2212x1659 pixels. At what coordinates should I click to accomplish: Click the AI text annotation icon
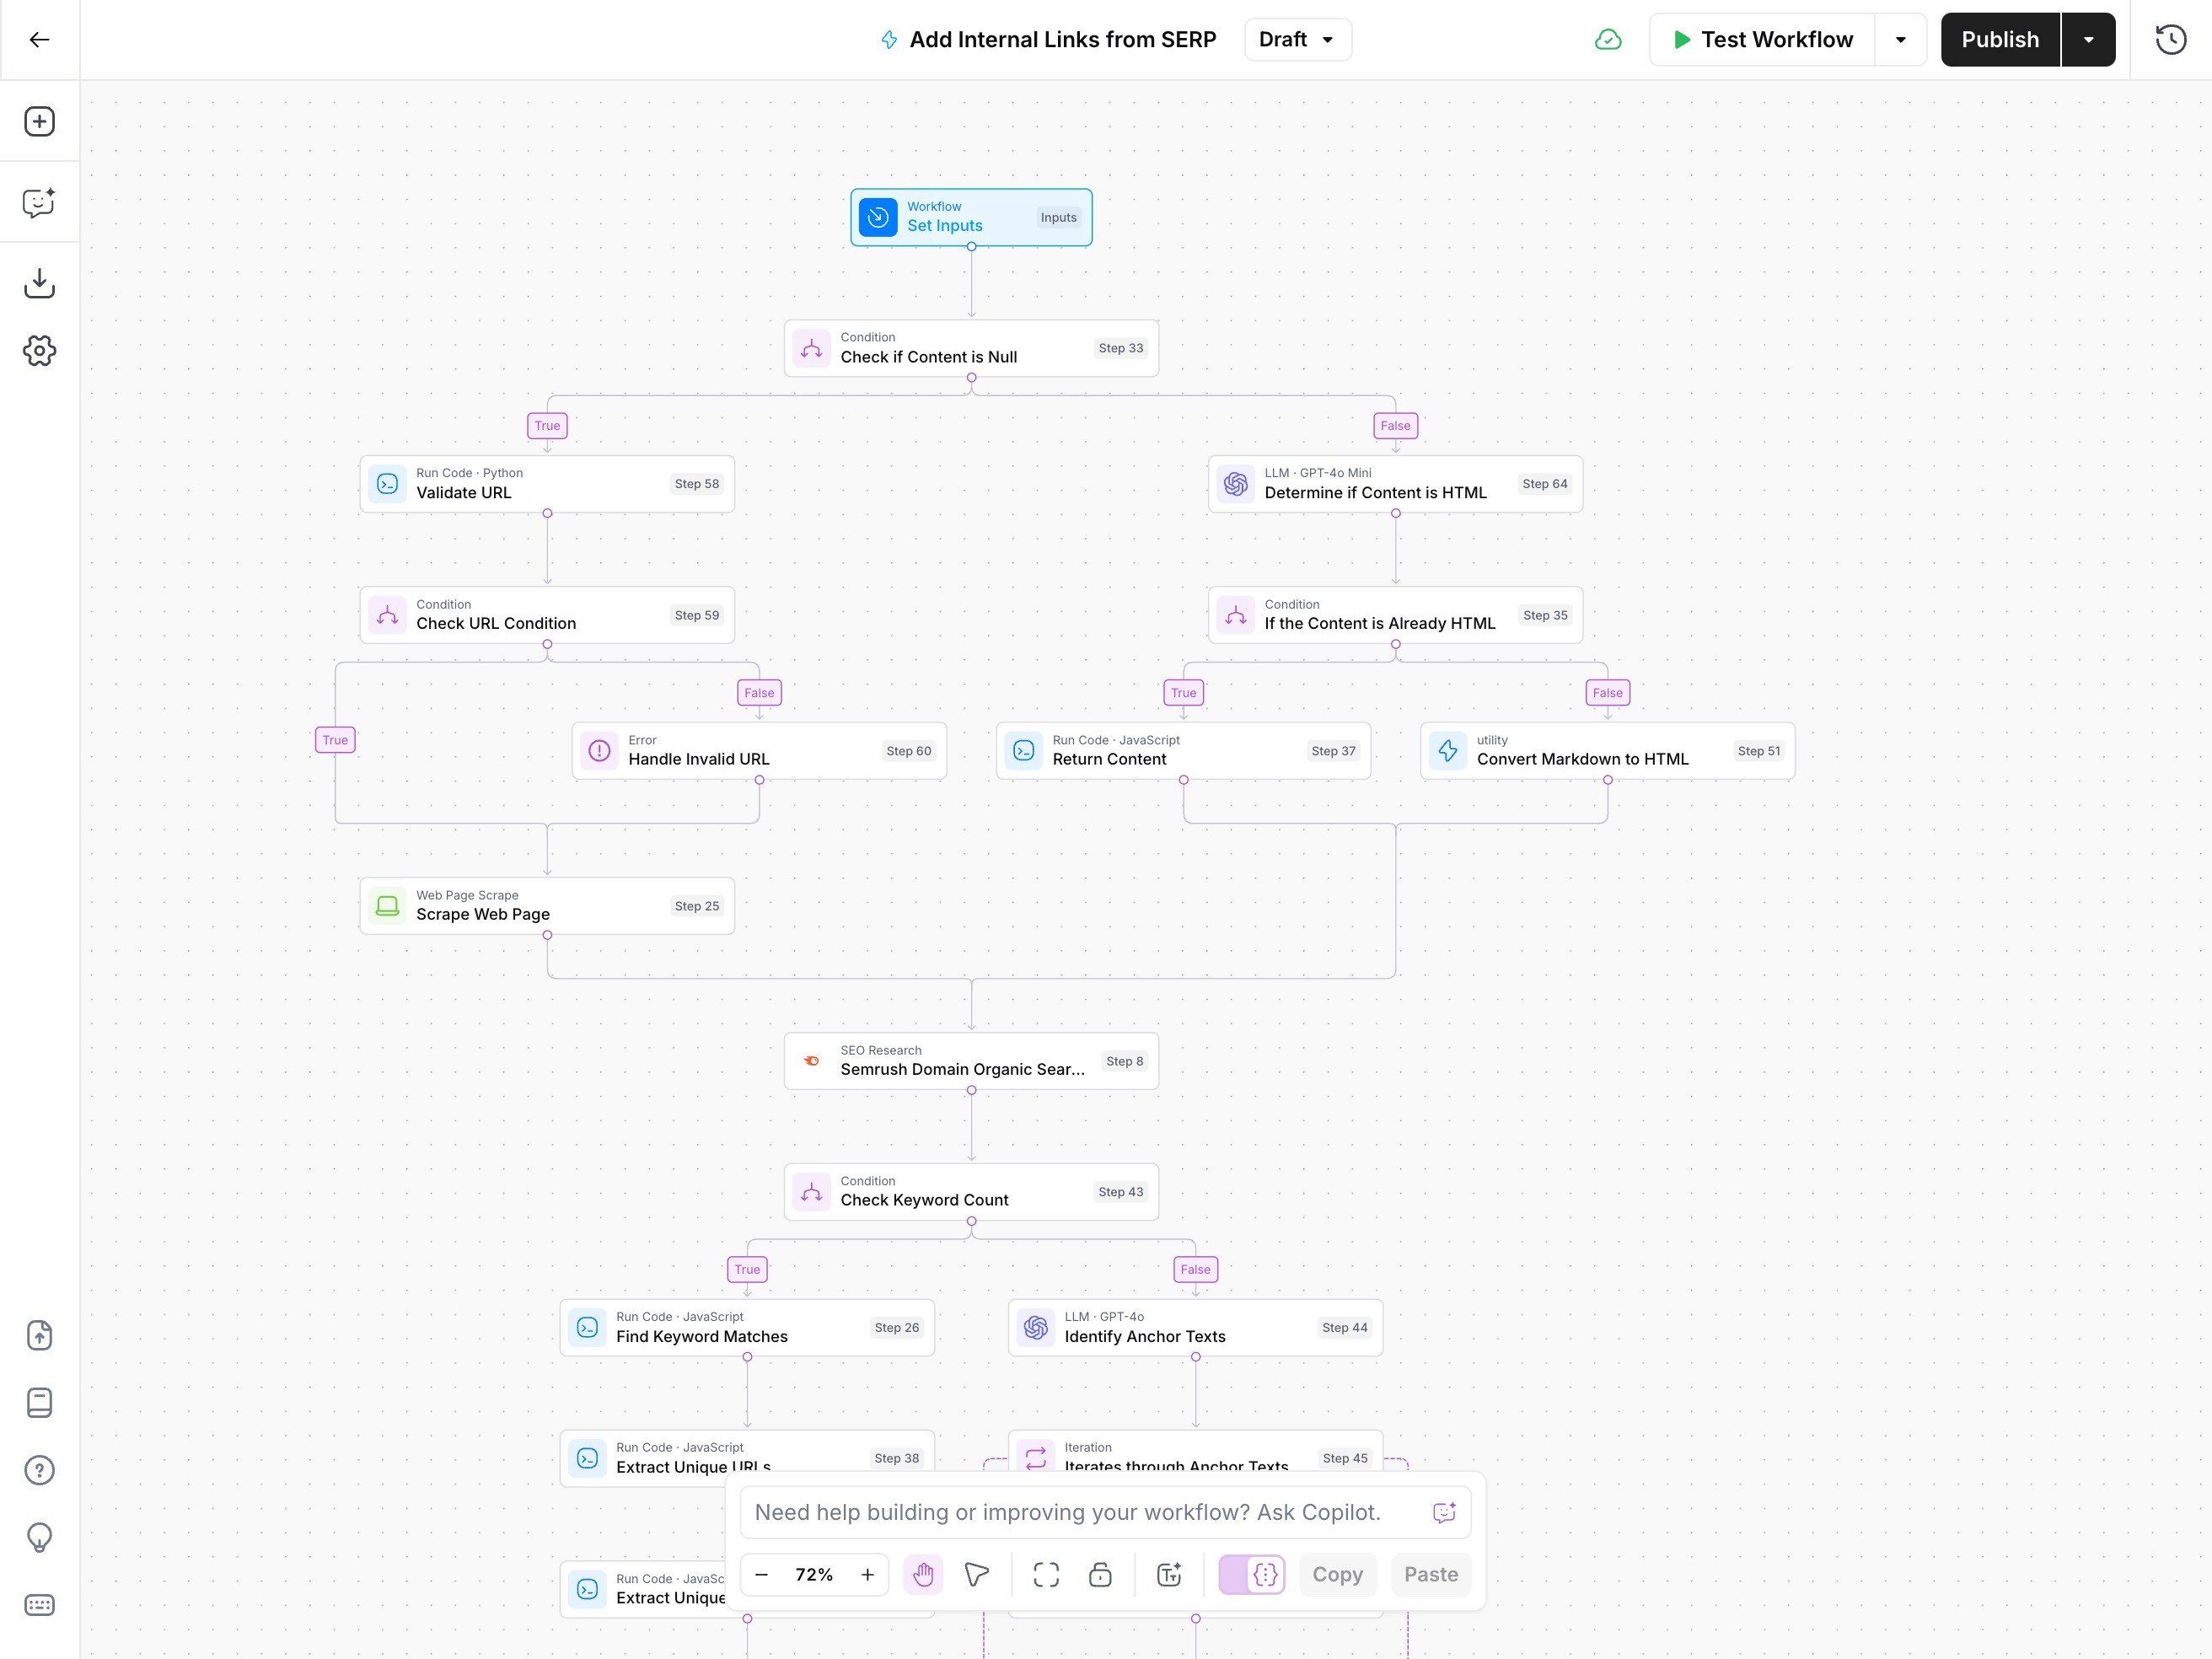click(1169, 1574)
